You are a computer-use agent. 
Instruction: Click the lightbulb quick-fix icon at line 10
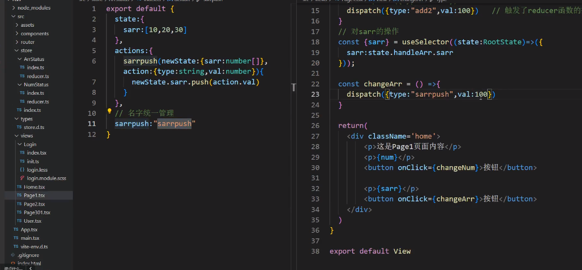click(109, 110)
